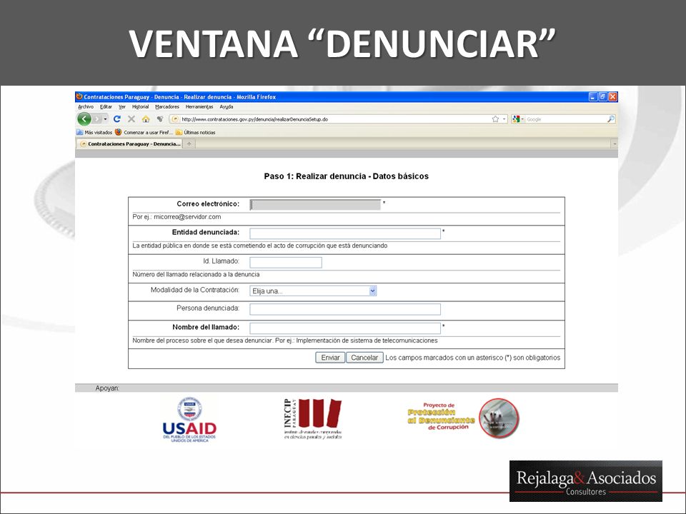
Task: Click the Entidad denunciada input field
Action: tap(345, 233)
